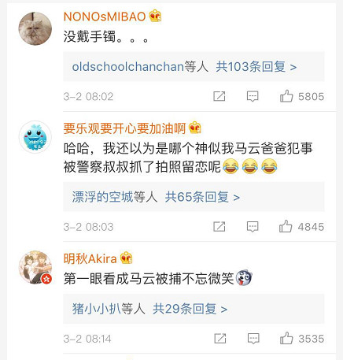Open 明秋Akira's avatar profile
This screenshot has height=360, width=343.
[35, 267]
